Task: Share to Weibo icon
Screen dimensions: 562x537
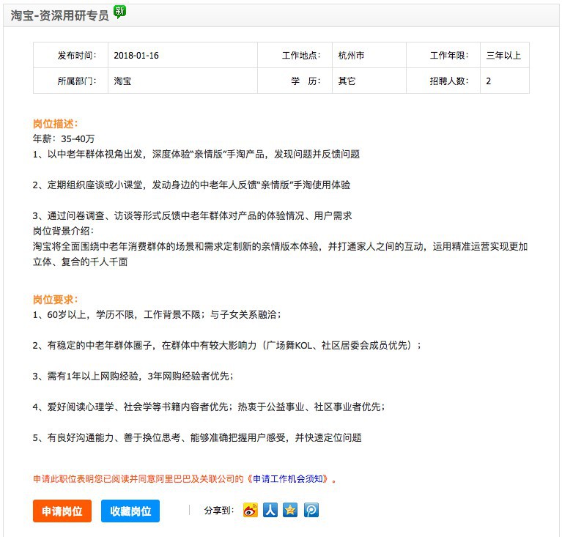Action: pos(250,510)
